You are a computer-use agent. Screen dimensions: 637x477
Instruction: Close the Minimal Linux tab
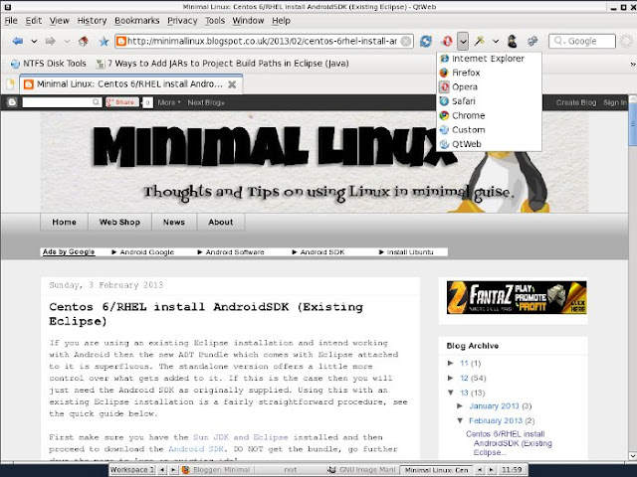coord(232,84)
